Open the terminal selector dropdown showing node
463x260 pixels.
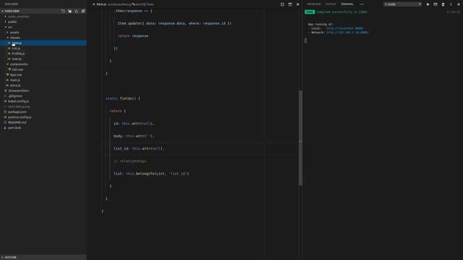pos(402,4)
